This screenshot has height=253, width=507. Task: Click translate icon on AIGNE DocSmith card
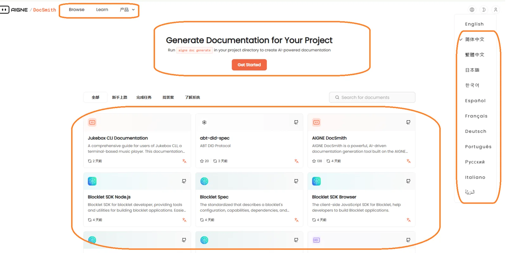point(409,161)
